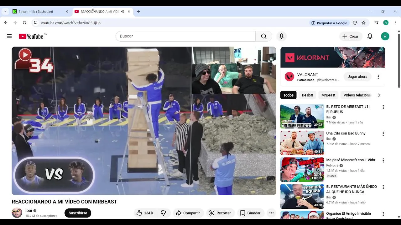
Task: Click the page vertical scrollbar thumb
Action: (x=399, y=60)
